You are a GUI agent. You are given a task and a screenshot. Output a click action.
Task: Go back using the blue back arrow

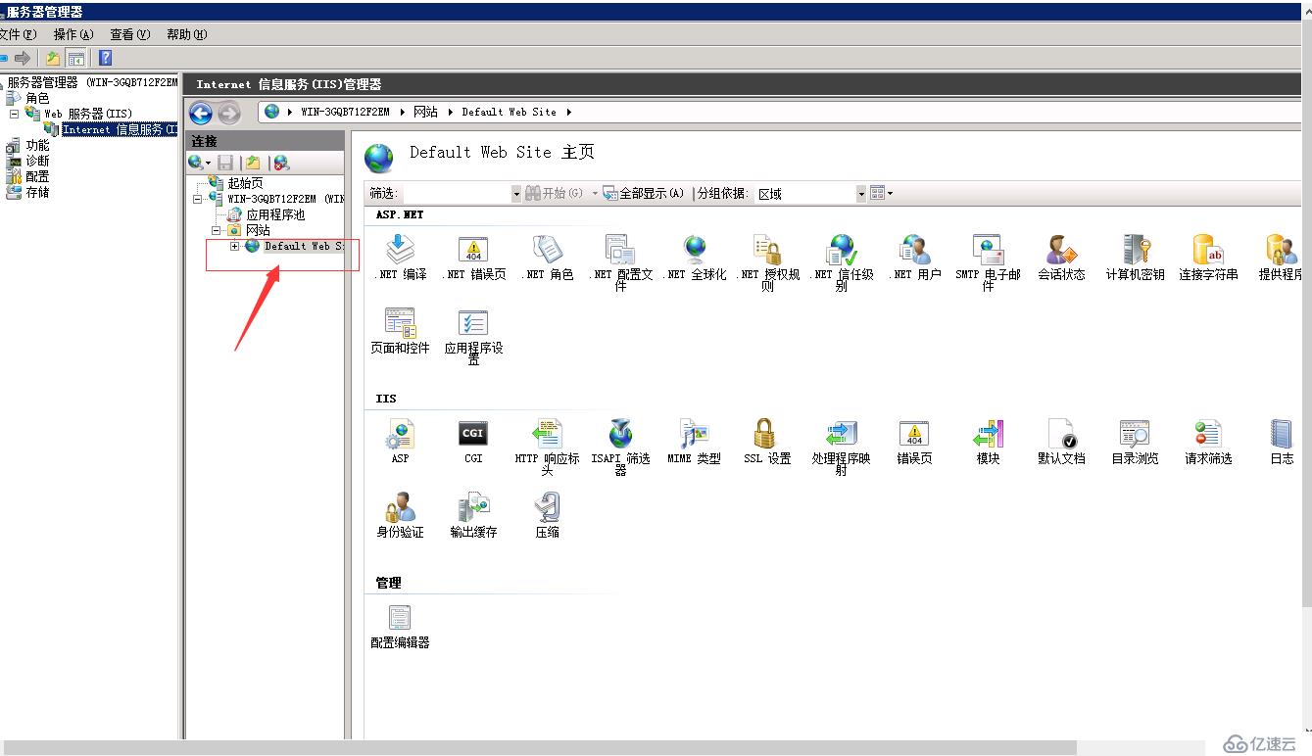pos(201,114)
